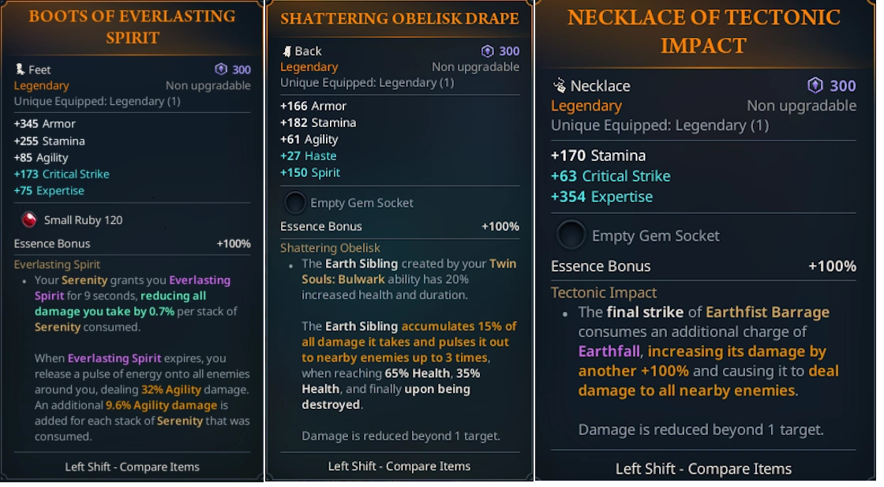Click the Boots of Everlasting Spirit title
The width and height of the screenshot is (884, 487).
point(132,26)
